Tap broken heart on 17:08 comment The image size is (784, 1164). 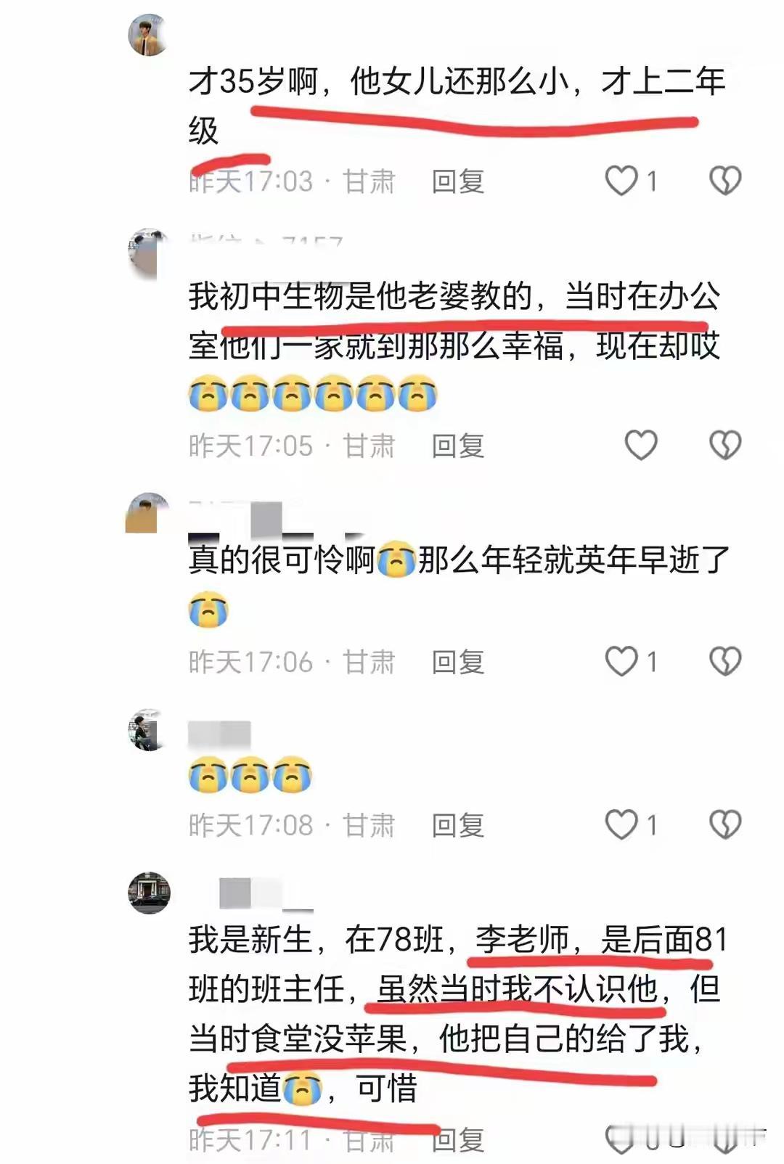(x=724, y=824)
